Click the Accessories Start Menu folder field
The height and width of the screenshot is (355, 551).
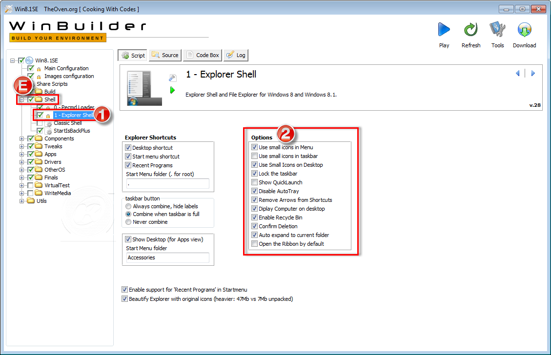pyautogui.click(x=168, y=258)
